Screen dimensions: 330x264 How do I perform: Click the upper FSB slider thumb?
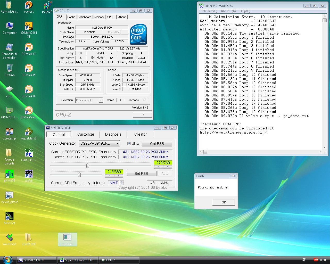click(88, 166)
